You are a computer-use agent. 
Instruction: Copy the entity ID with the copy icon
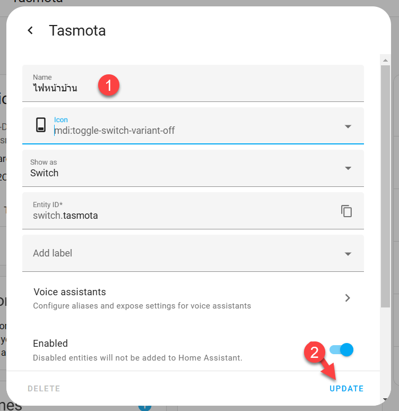pyautogui.click(x=346, y=211)
